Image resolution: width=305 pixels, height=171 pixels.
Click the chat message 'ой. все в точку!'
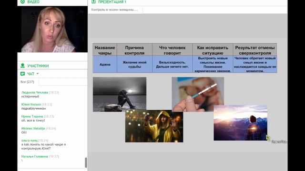pyautogui.click(x=33, y=120)
